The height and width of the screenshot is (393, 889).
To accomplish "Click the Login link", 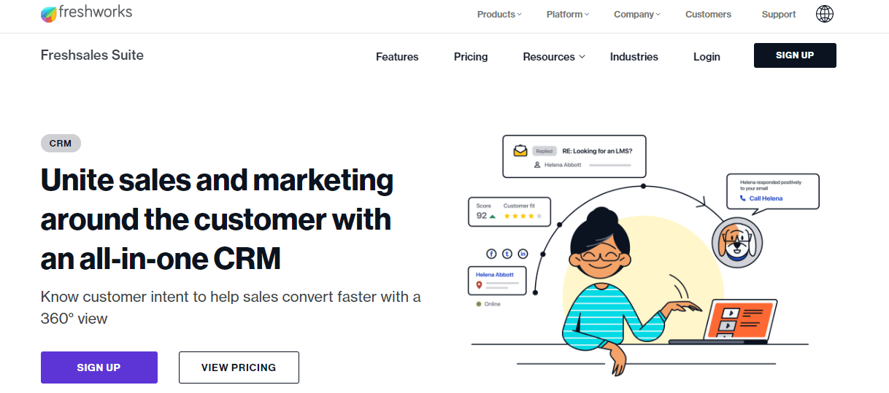I will 707,57.
